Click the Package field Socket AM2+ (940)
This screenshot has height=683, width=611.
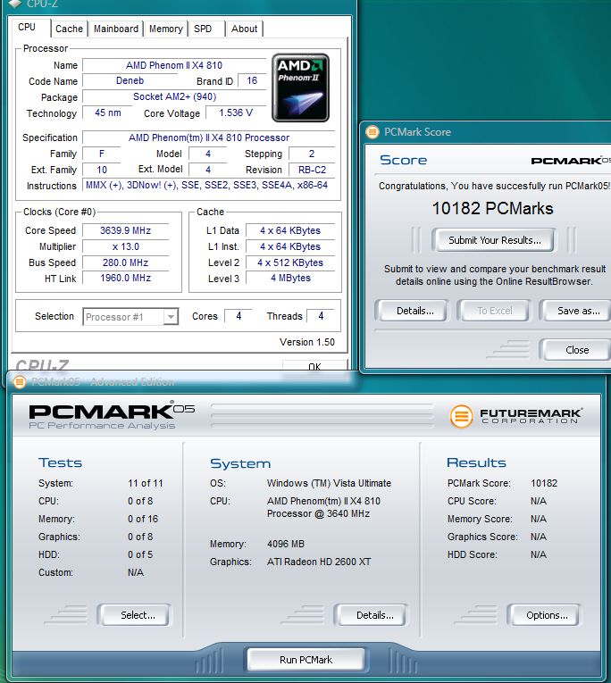[x=174, y=96]
